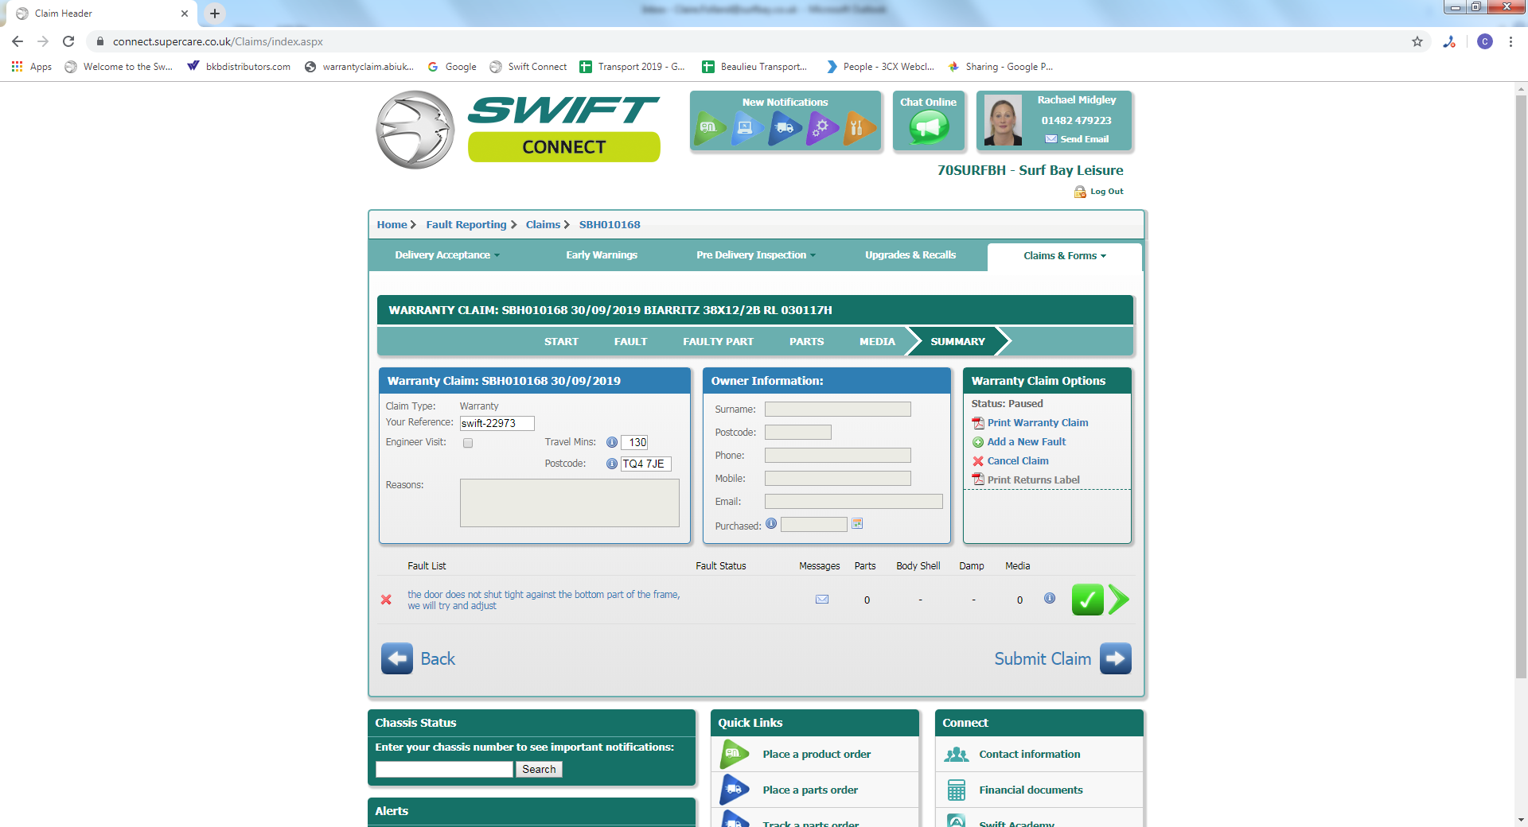Click the chassis number input field
1528x827 pixels.
[x=444, y=769]
